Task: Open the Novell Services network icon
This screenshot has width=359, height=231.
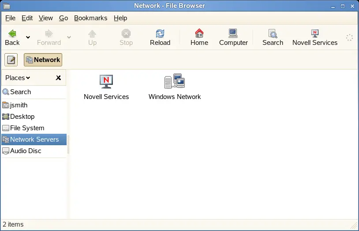Action: pos(106,82)
